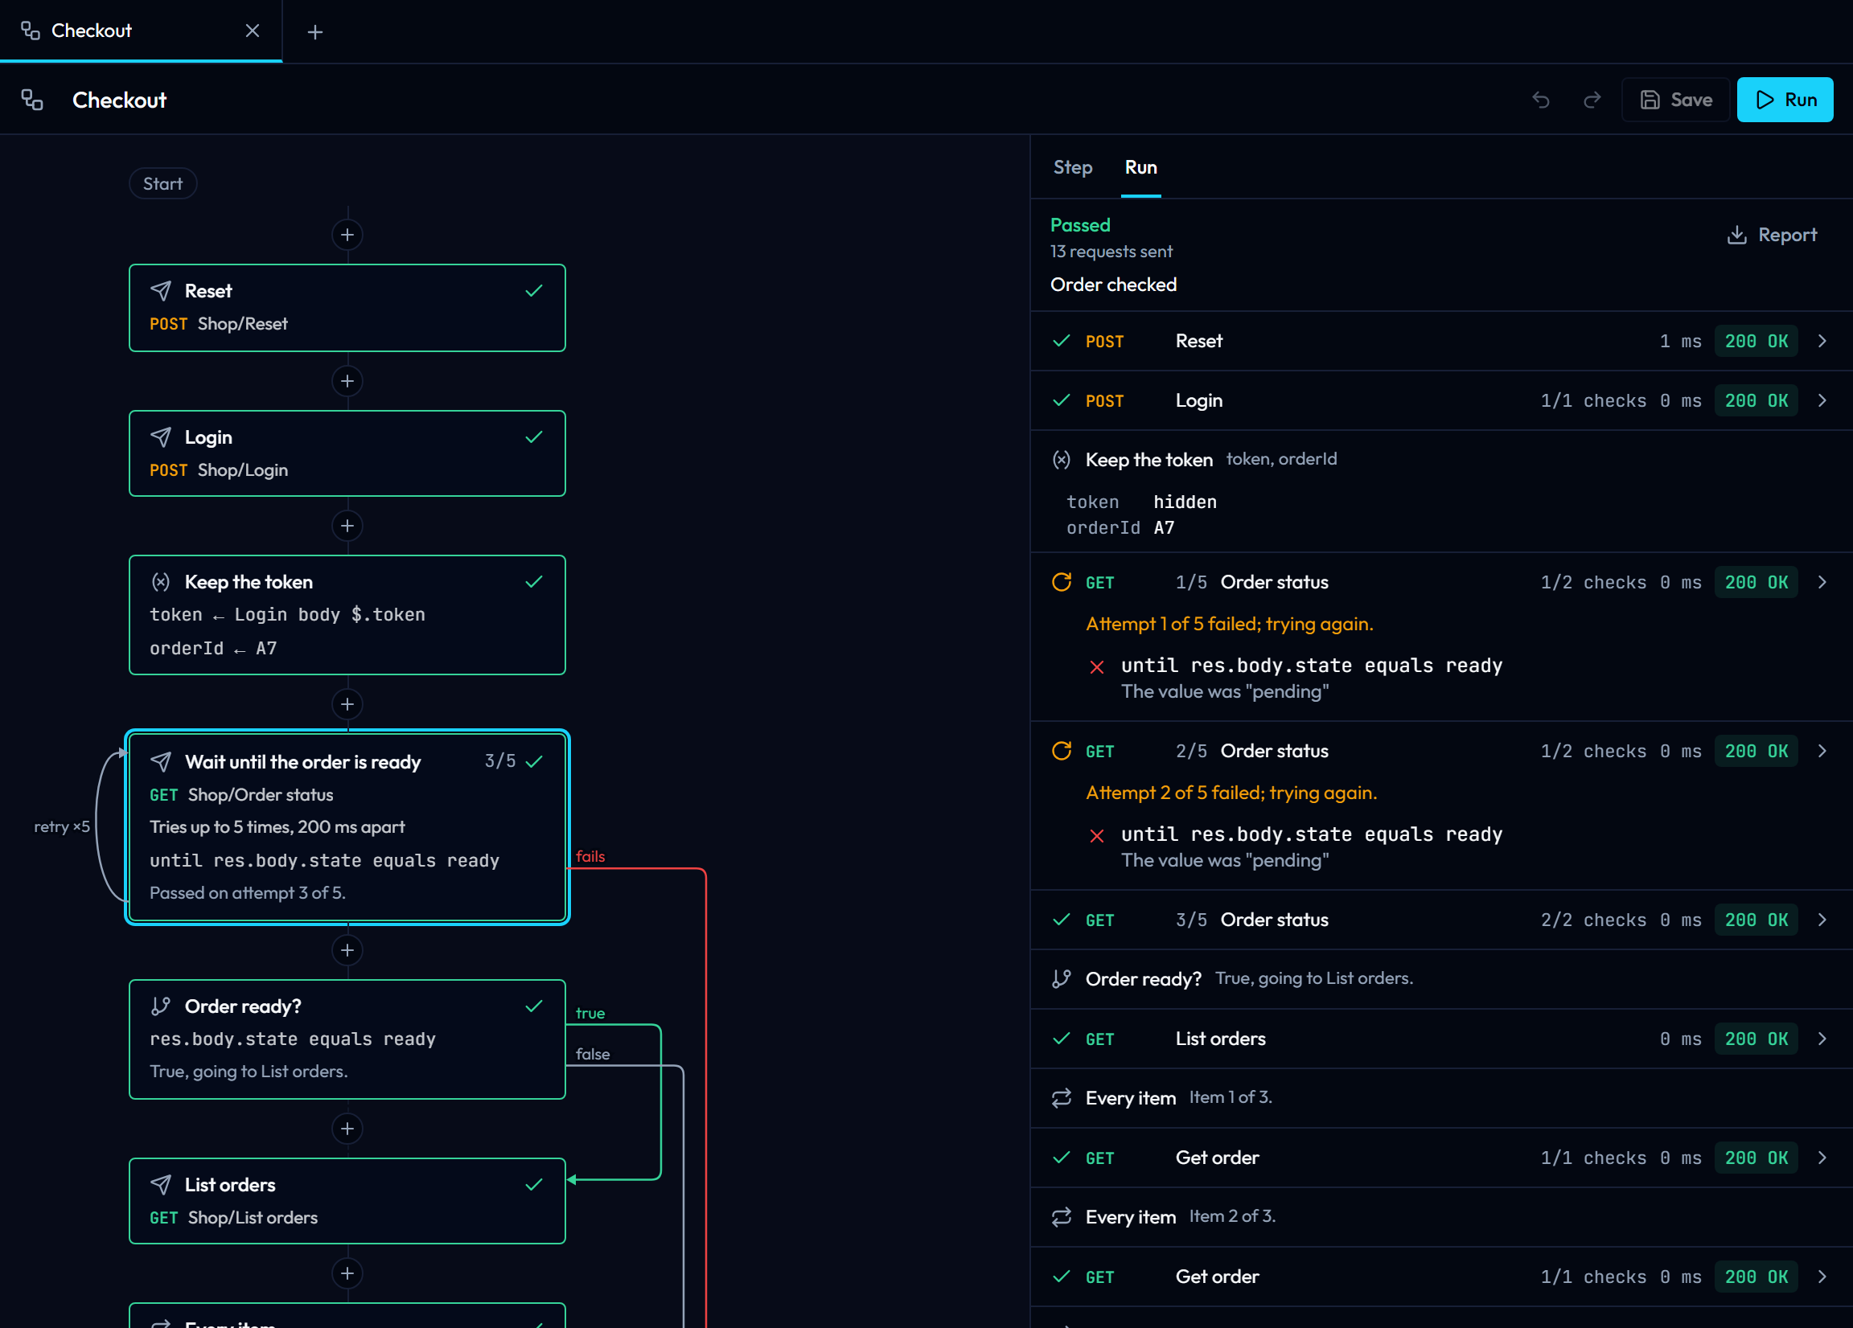Switch to the Step tab
This screenshot has height=1328, width=1853.
(x=1072, y=167)
